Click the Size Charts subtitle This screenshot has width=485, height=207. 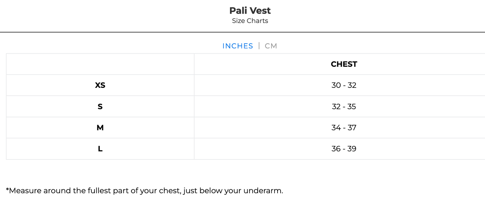[x=250, y=21]
